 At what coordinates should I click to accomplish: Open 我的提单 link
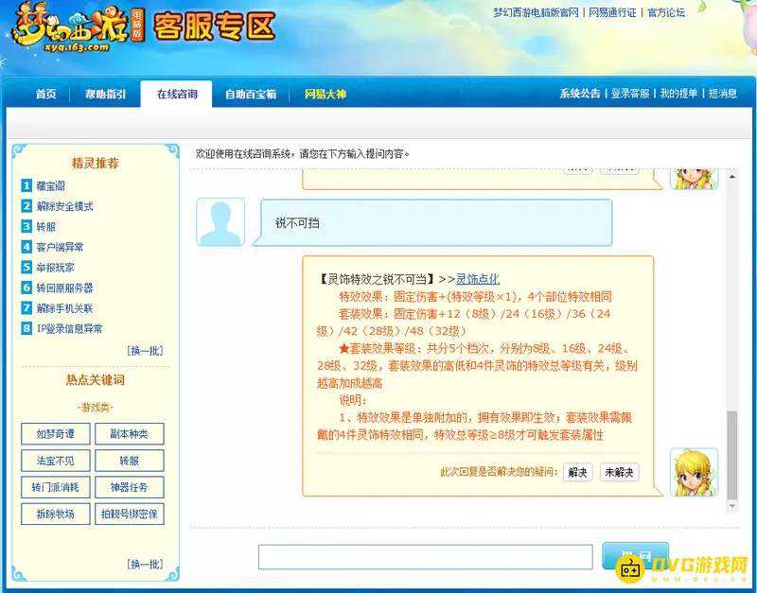(678, 94)
